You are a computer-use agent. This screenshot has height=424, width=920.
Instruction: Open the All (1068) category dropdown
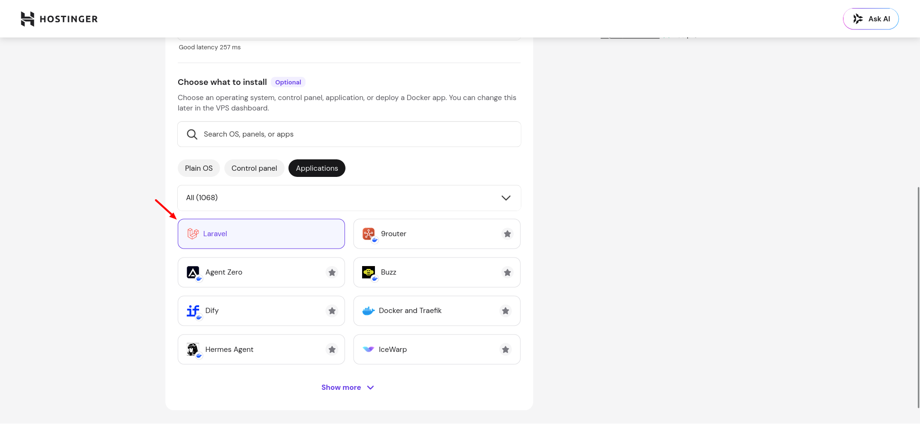point(349,198)
